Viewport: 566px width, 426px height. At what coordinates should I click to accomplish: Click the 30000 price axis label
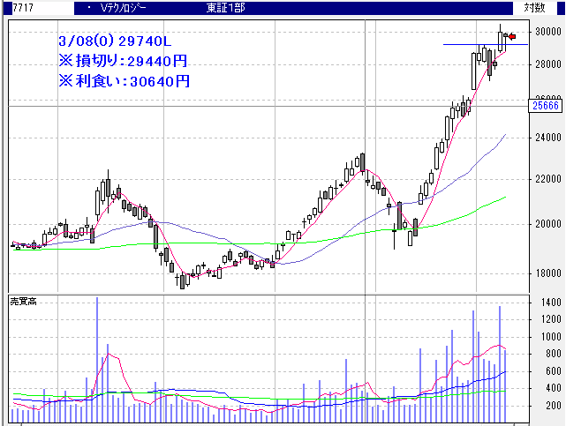[547, 31]
